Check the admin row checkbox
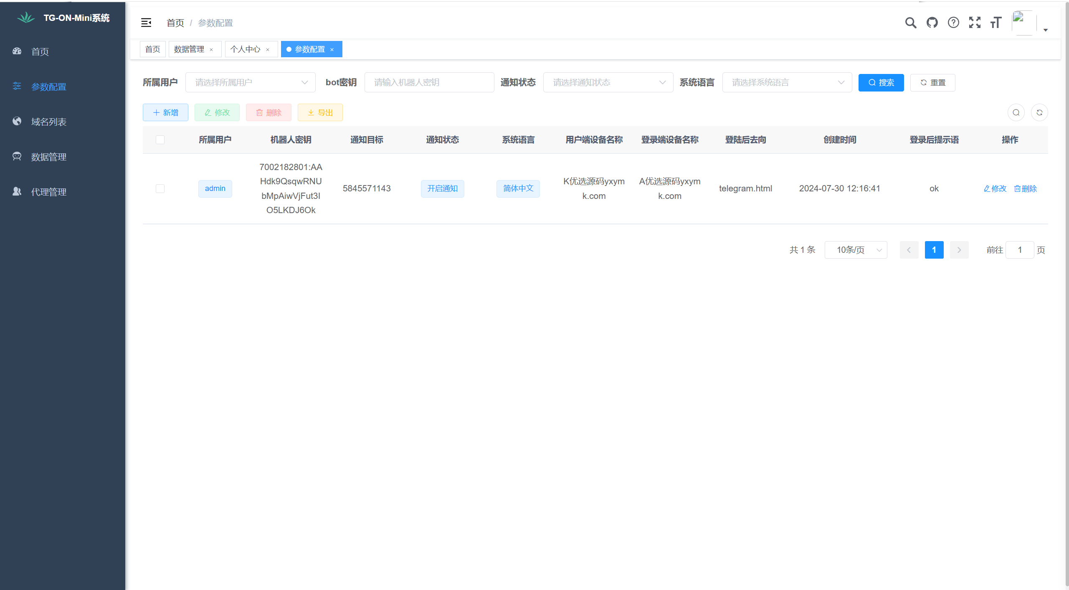The height and width of the screenshot is (590, 1069). coord(160,188)
